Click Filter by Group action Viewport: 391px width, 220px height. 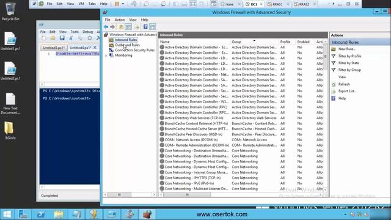[349, 70]
